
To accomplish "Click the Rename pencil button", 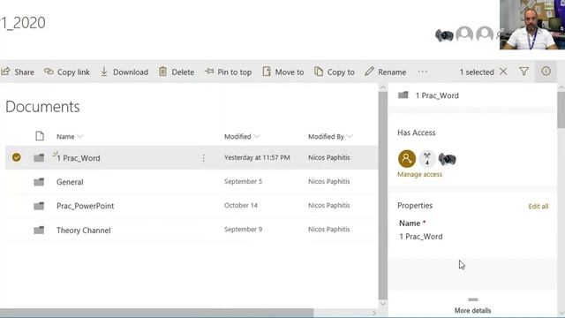I will [x=385, y=72].
